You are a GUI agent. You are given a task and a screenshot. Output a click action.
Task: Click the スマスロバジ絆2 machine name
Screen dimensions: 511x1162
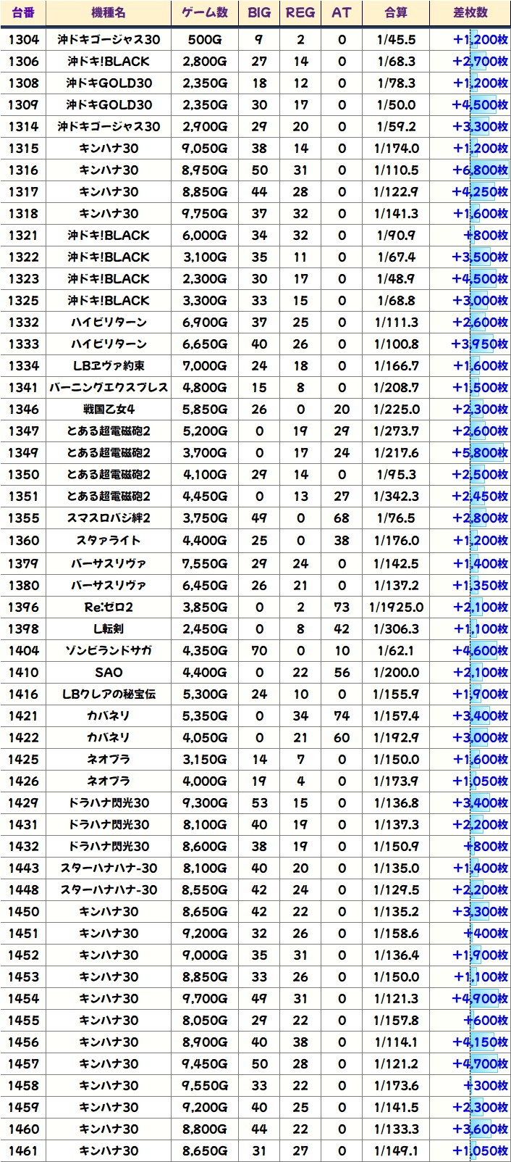click(109, 518)
